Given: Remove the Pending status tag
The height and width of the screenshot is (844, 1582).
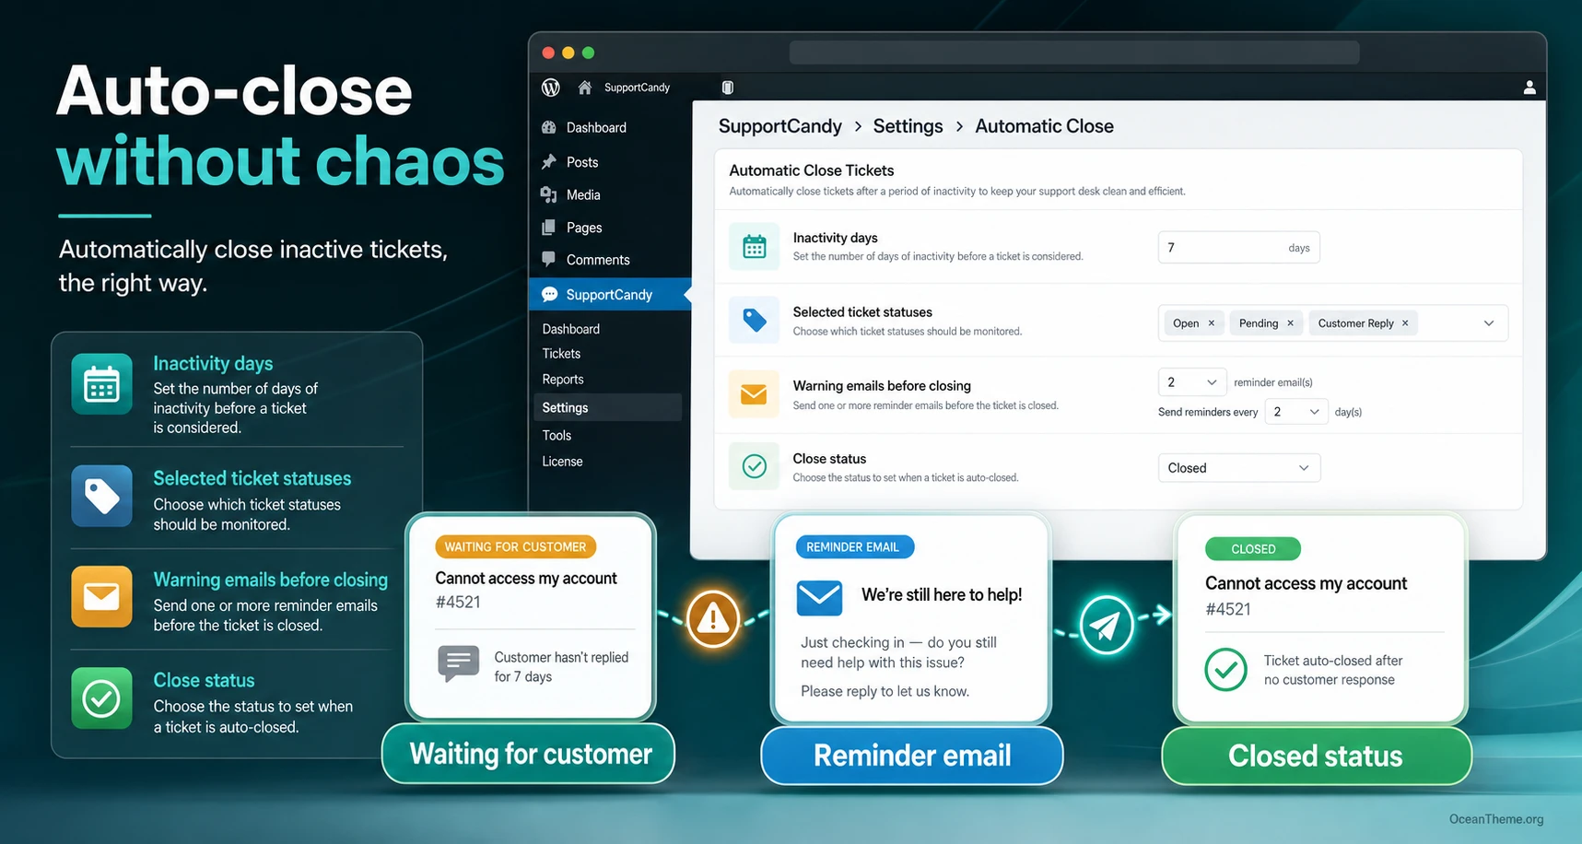Looking at the screenshot, I should pyautogui.click(x=1290, y=323).
